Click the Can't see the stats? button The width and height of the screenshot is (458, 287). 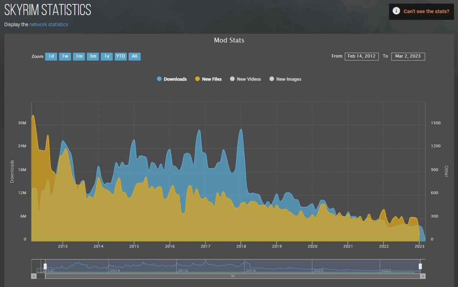[426, 11]
